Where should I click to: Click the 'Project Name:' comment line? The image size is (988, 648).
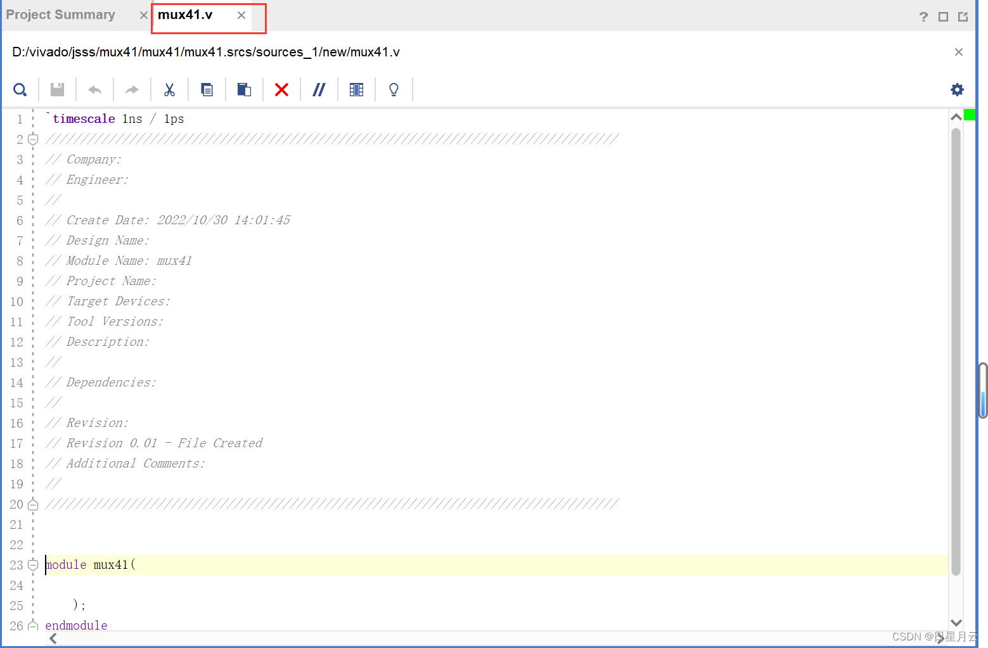coord(101,281)
